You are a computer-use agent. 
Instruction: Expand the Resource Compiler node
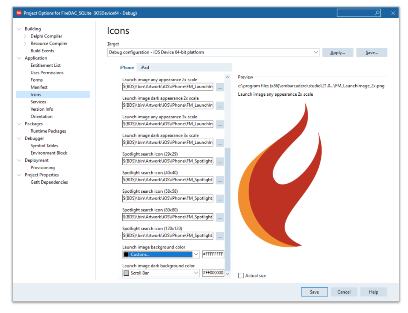click(x=25, y=44)
